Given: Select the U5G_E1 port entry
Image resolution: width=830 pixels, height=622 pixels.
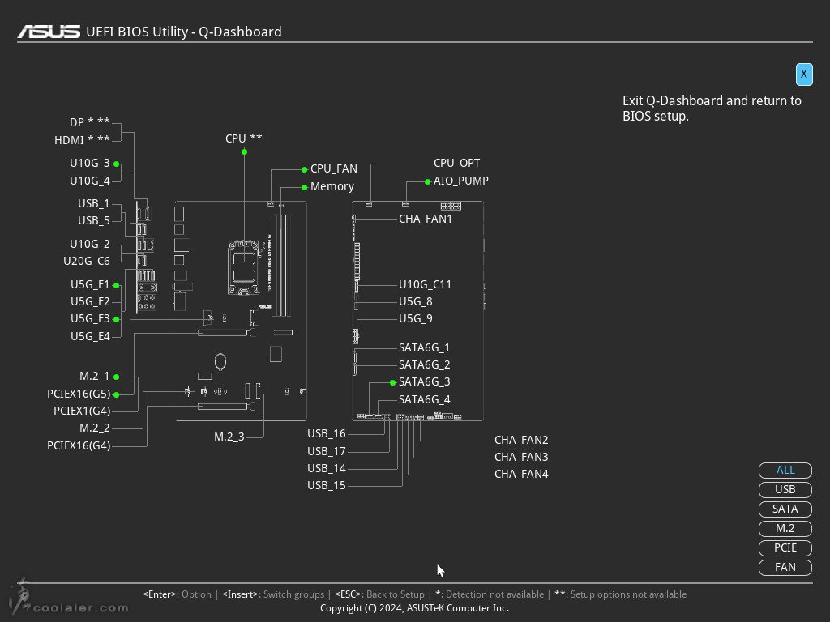Looking at the screenshot, I should click(x=90, y=285).
